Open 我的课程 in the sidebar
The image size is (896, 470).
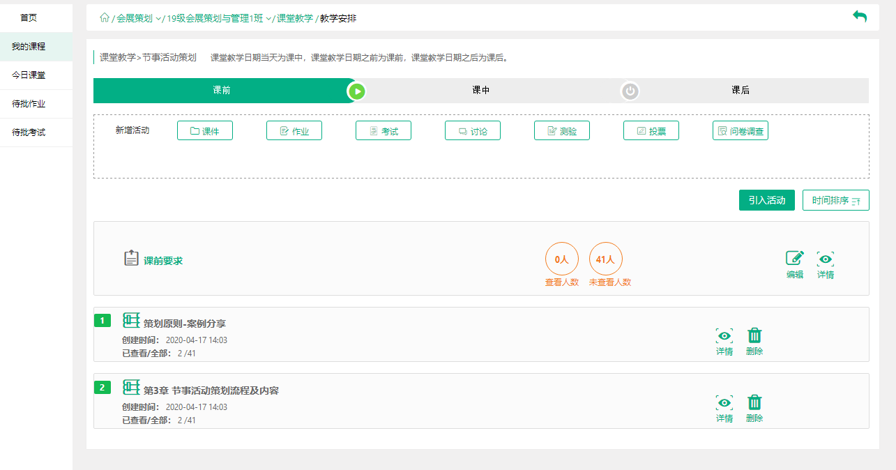(x=29, y=47)
